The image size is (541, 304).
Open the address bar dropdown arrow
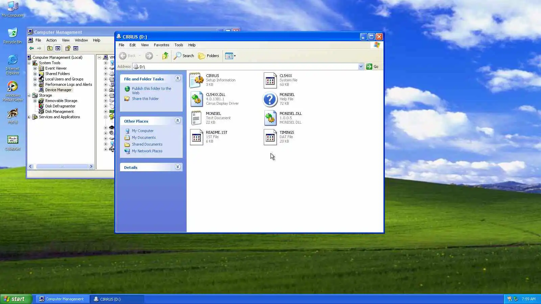pyautogui.click(x=361, y=67)
